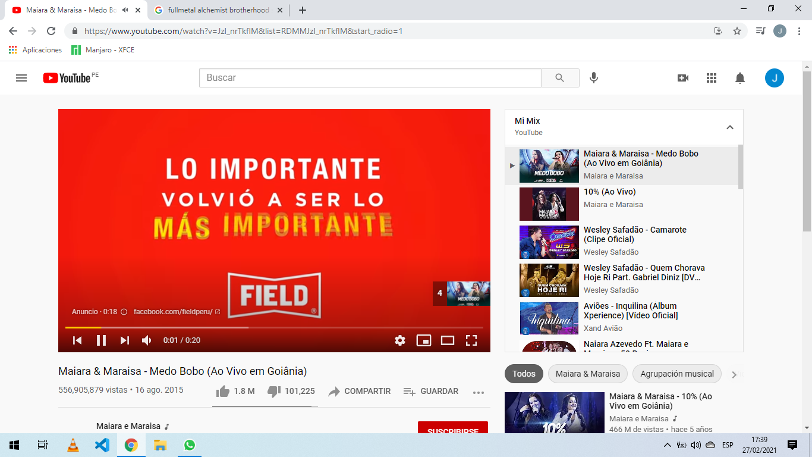Mute the tab with the speaker icon

point(125,10)
